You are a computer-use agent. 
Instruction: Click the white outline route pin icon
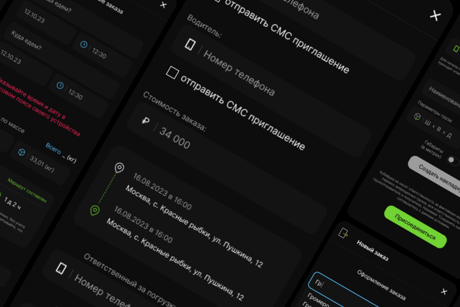(119, 168)
